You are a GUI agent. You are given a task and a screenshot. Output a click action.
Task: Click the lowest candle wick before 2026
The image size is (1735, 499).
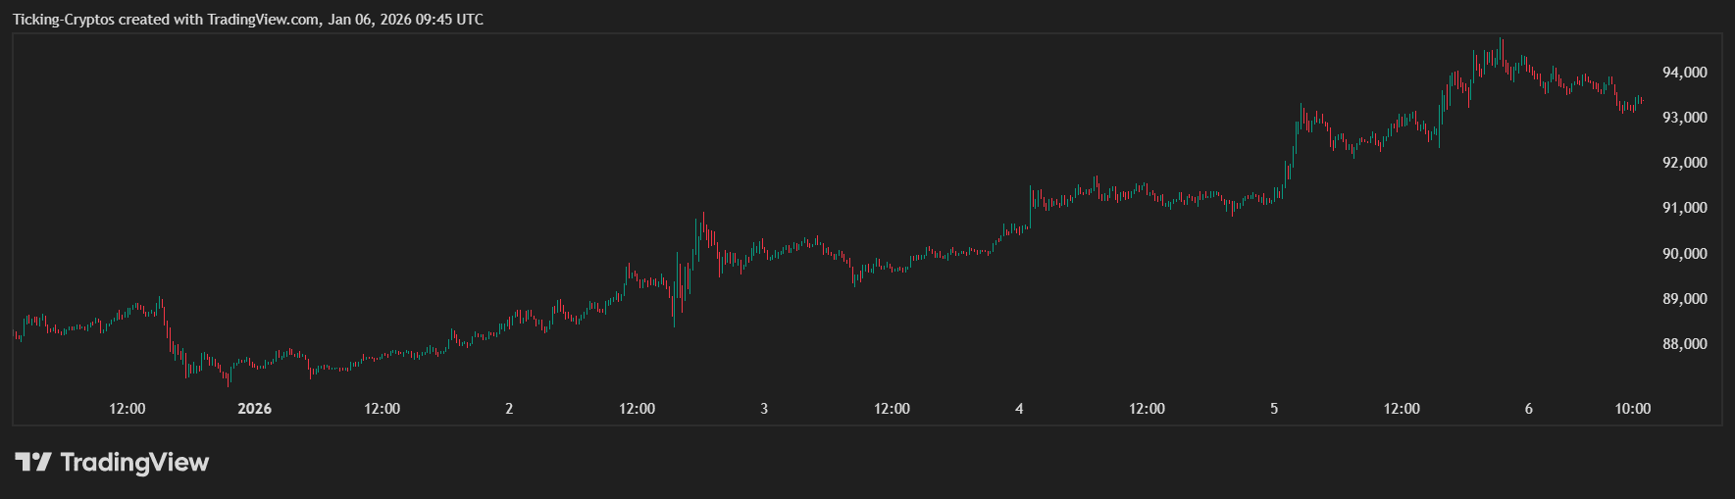click(229, 384)
